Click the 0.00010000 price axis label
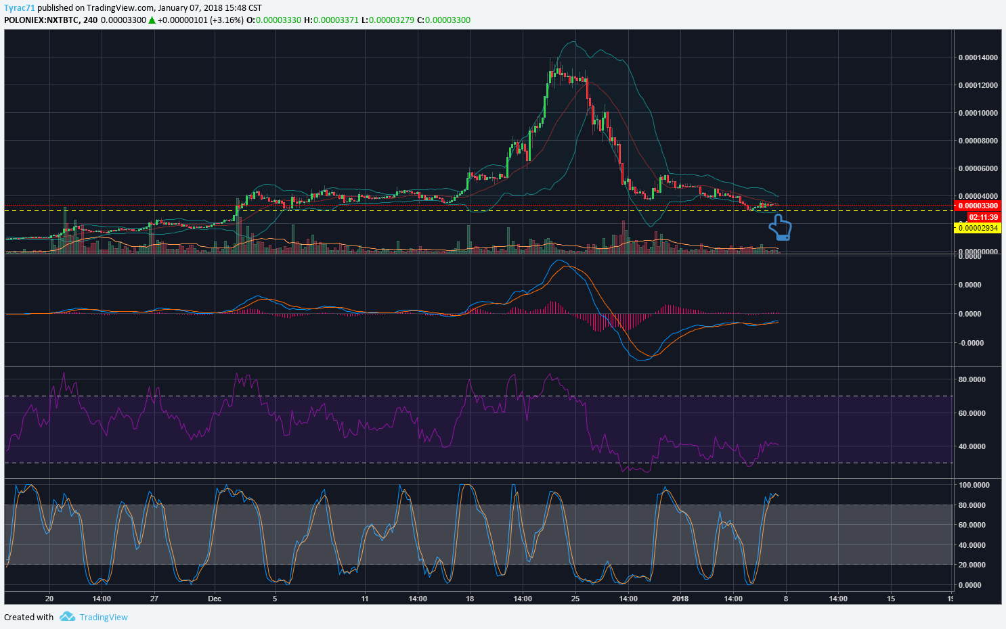Screen dimensions: 1006x629 [x=978, y=113]
